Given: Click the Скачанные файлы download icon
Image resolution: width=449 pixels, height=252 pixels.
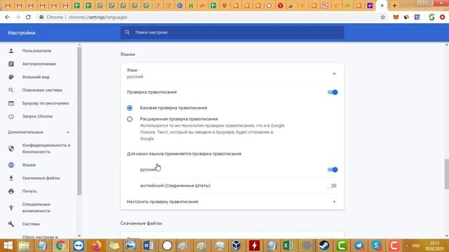Looking at the screenshot, I should click(x=11, y=178).
